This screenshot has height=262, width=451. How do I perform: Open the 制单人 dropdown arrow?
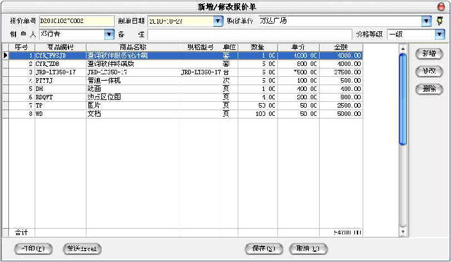pos(109,34)
